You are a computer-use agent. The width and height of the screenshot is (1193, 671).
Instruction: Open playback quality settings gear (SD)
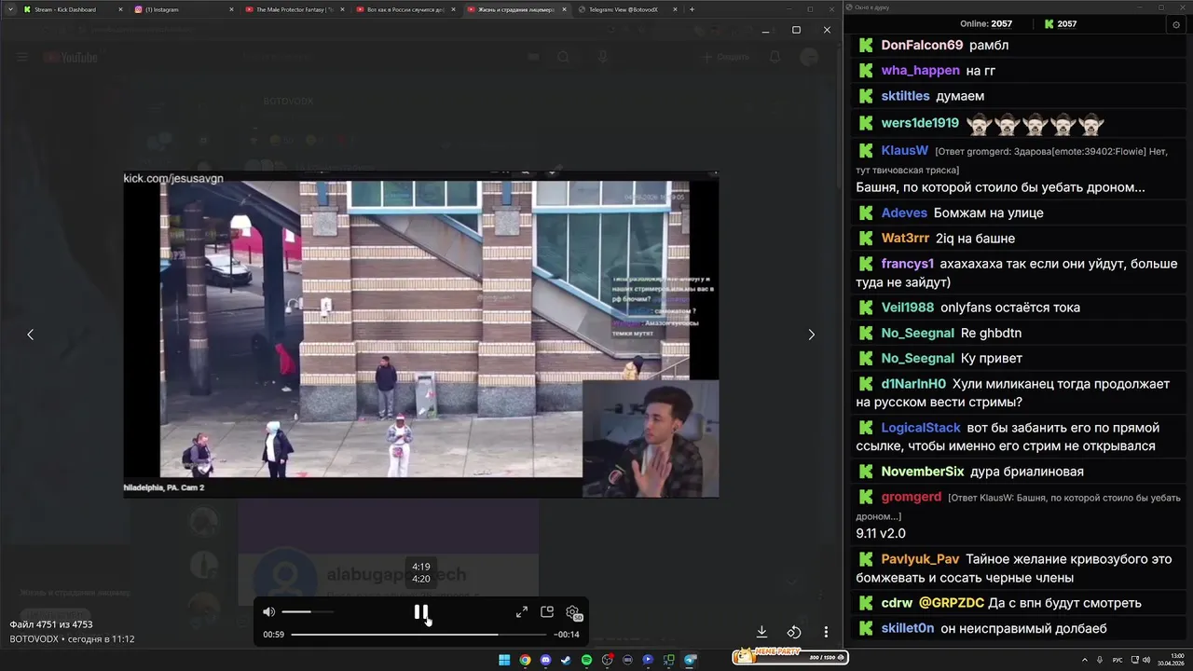(573, 612)
